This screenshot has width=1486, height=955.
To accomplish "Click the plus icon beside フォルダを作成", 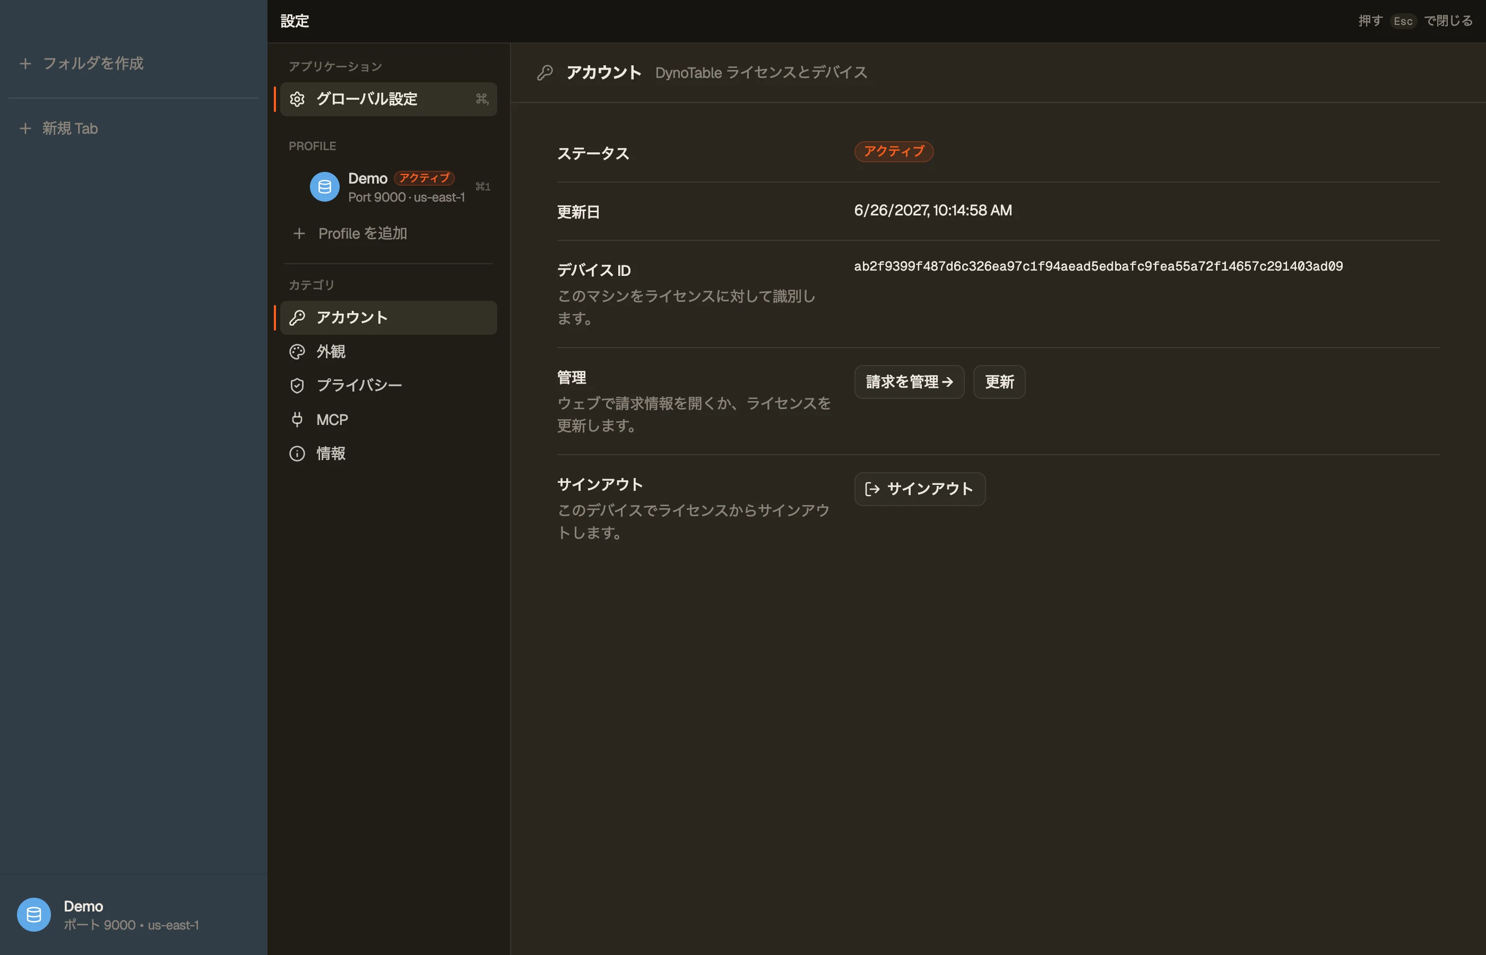I will 25,63.
